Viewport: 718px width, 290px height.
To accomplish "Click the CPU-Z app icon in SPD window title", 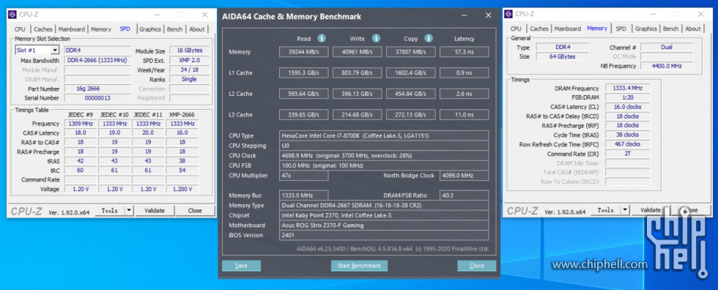I will click(x=12, y=15).
